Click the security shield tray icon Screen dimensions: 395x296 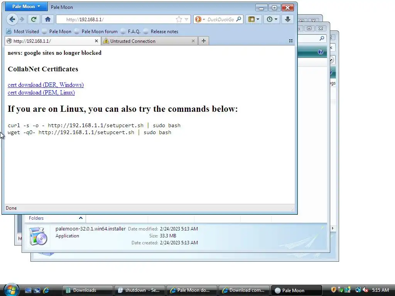(334, 290)
